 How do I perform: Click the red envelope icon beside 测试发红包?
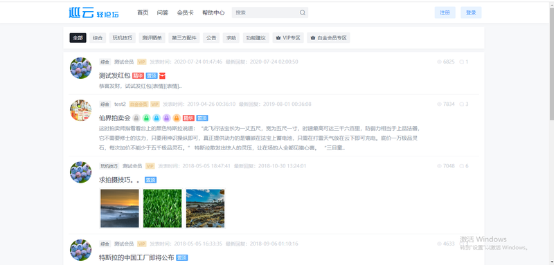[162, 76]
